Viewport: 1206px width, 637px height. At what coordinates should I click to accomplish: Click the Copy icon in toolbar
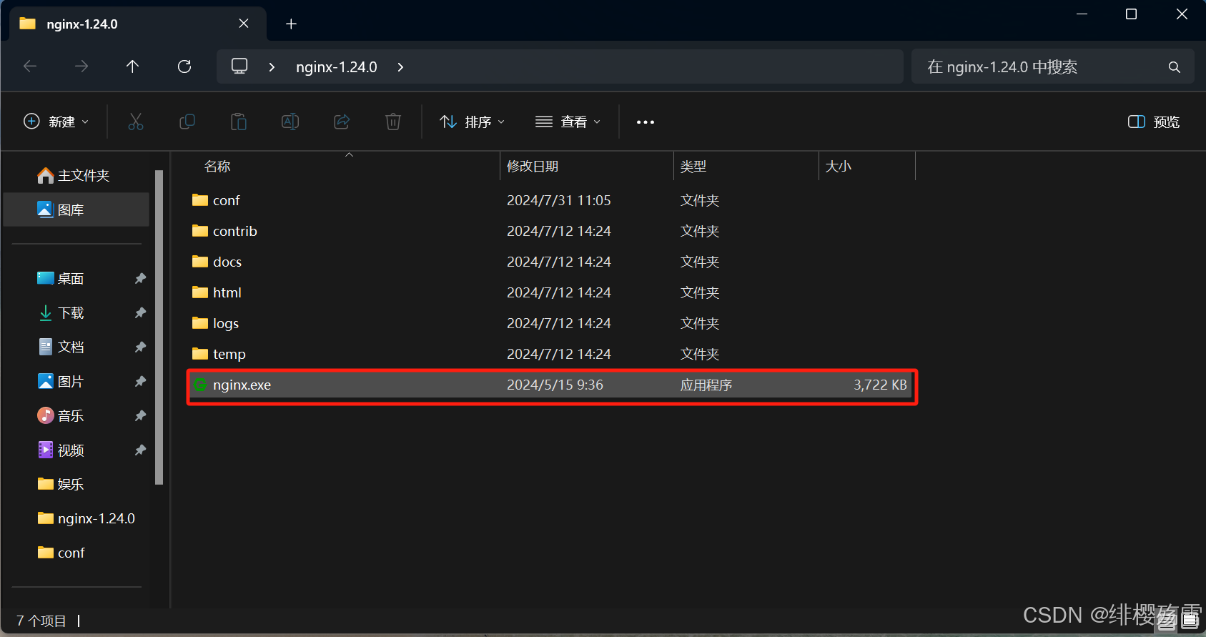click(187, 122)
